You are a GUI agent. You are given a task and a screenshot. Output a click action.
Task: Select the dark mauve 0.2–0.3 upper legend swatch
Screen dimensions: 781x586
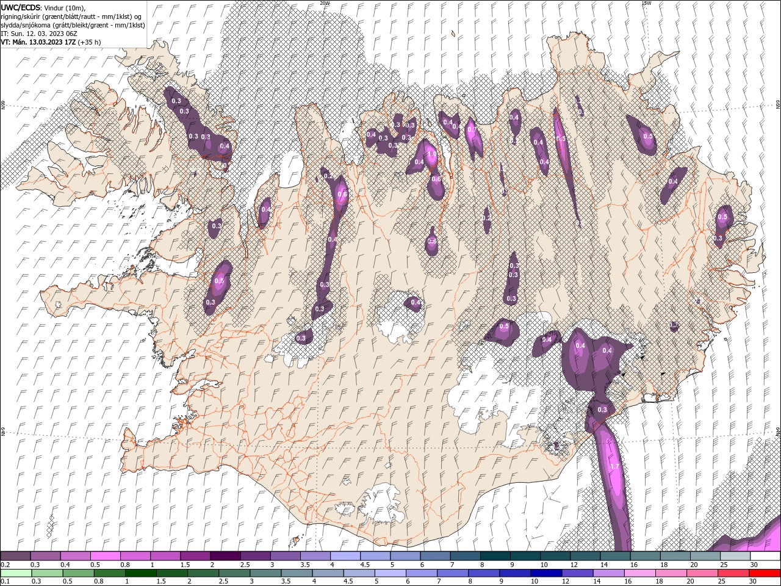coord(16,556)
